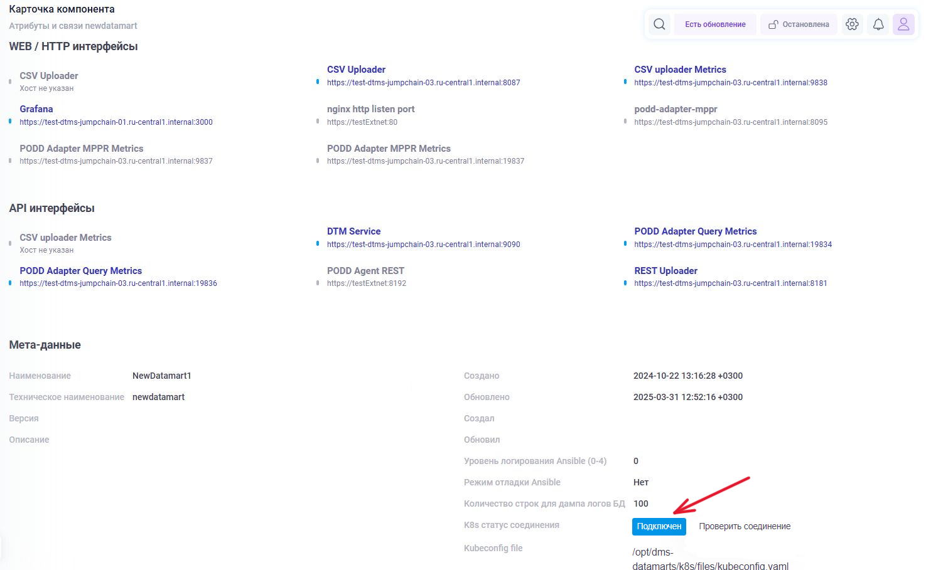The width and height of the screenshot is (926, 570).
Task: Click the search magnifier icon
Action: [x=659, y=24]
